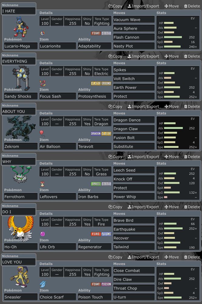Screen dimensions: 202x304
Task: Edit the ABOUT YOU nickname field
Action: [x=19, y=112]
